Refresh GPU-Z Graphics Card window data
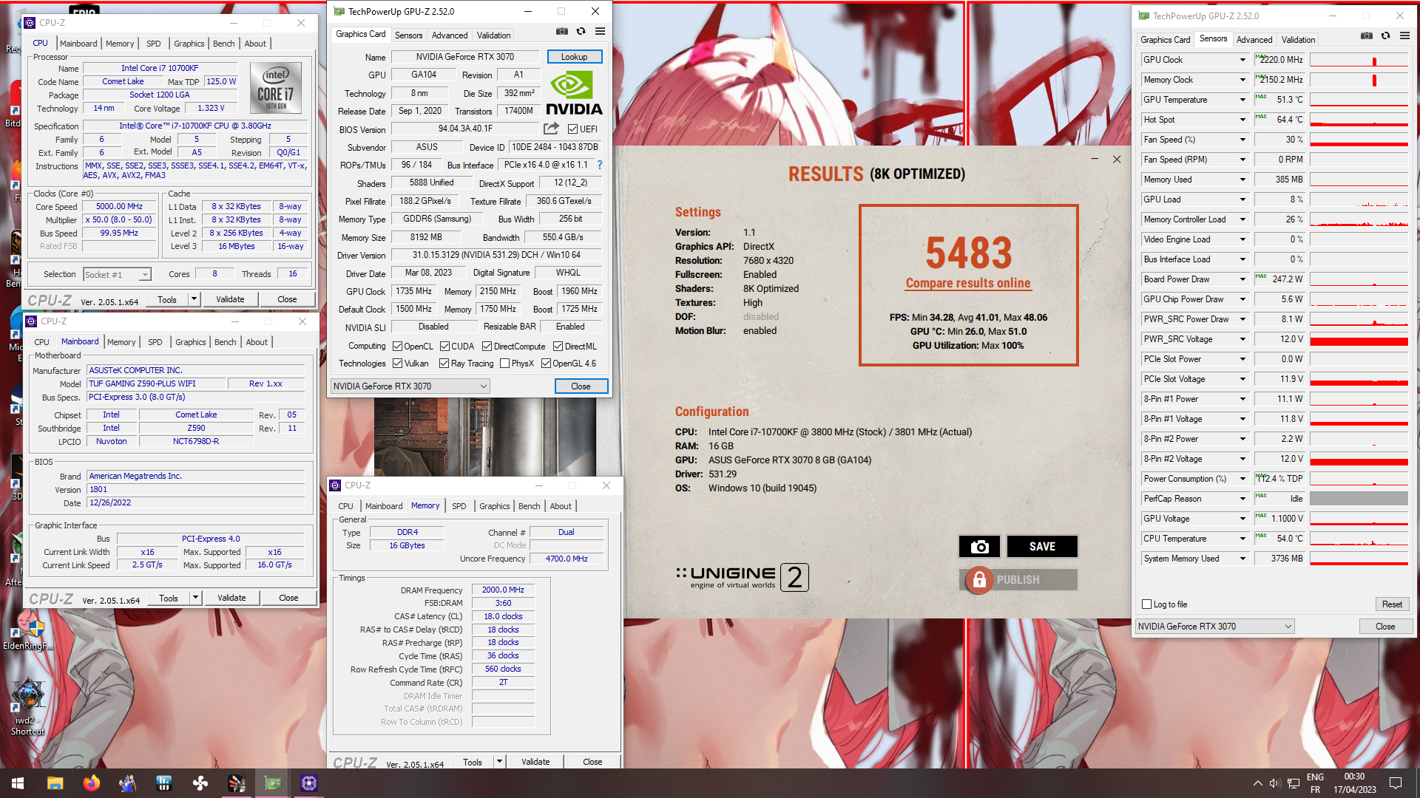 click(x=581, y=31)
